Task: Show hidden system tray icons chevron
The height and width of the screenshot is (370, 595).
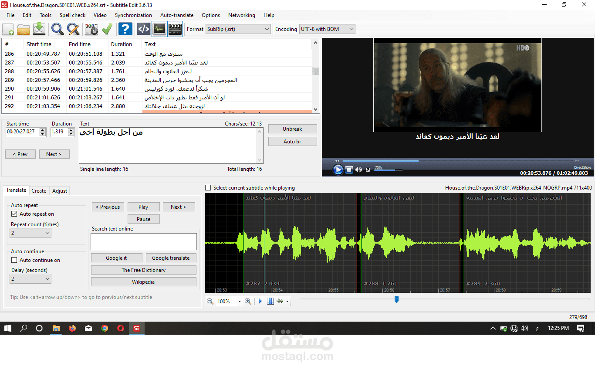Action: [493, 328]
